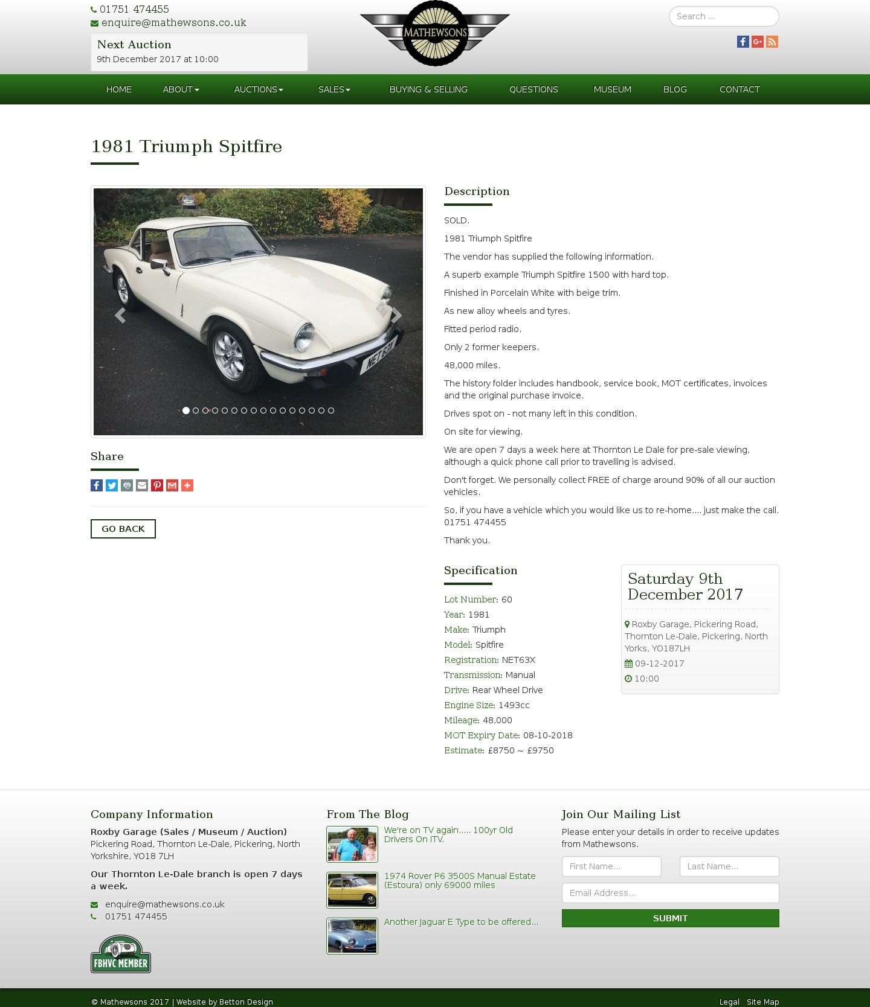
Task: Open the RSS feed icon in header
Action: coord(772,42)
